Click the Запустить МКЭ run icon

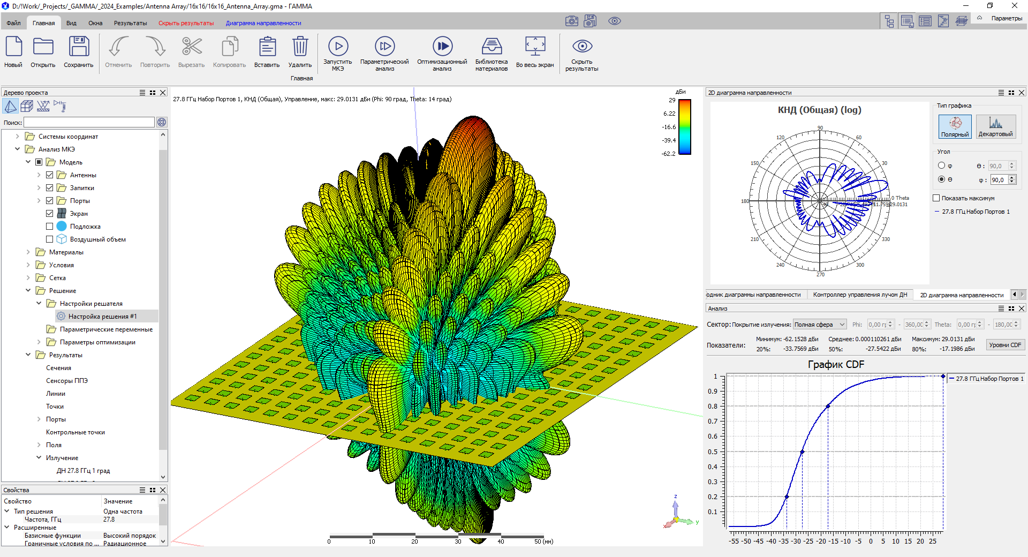click(338, 47)
